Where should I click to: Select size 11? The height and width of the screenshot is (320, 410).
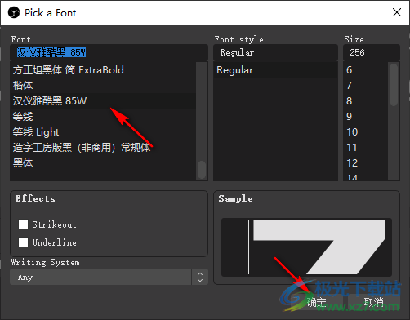point(365,148)
